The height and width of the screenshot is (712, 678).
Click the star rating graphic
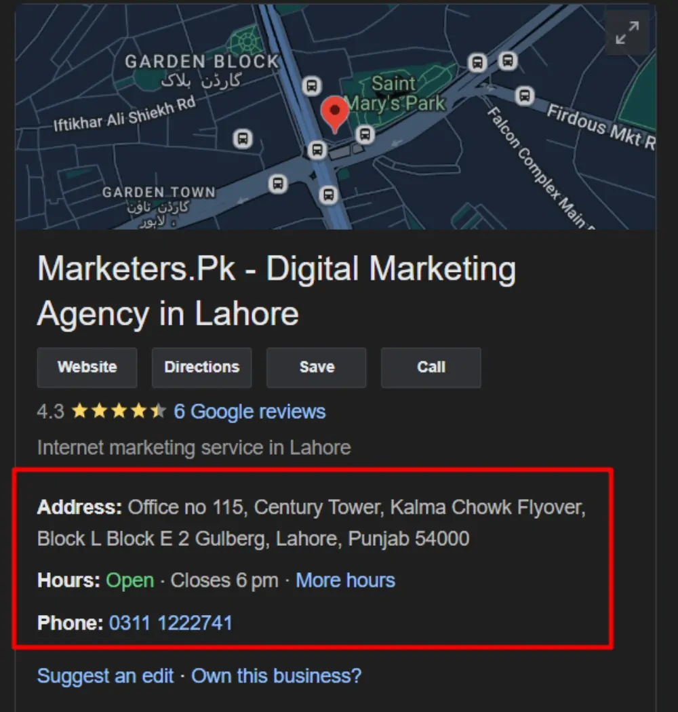click(119, 411)
